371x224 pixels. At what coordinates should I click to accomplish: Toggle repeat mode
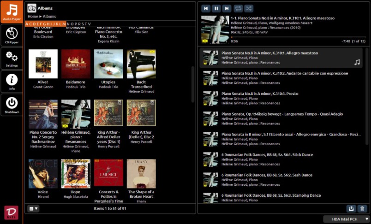pyautogui.click(x=238, y=8)
